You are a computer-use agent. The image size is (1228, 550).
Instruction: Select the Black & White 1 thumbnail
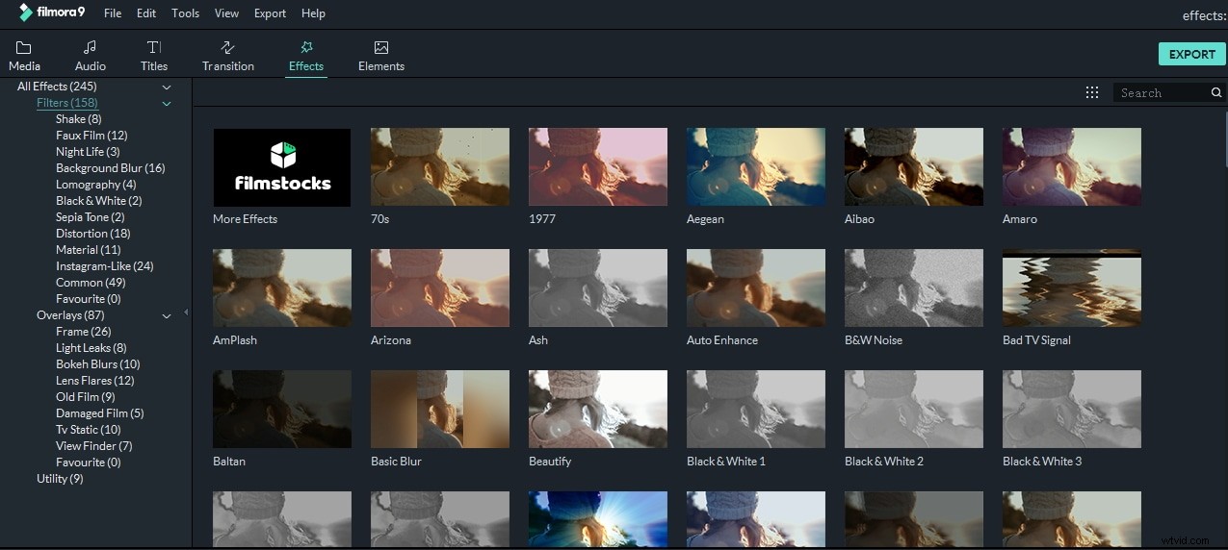(756, 410)
